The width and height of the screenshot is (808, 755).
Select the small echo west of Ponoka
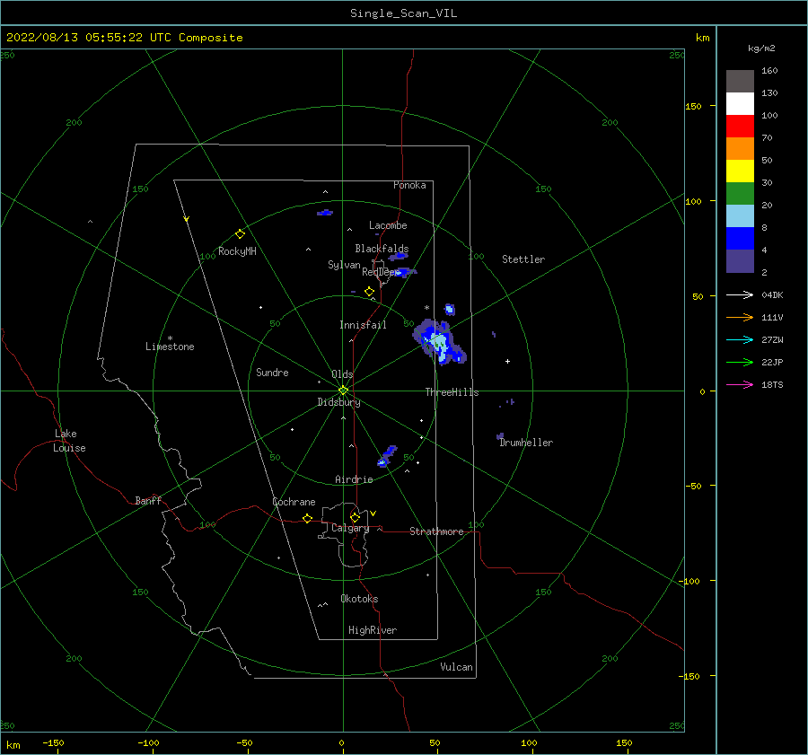[325, 213]
